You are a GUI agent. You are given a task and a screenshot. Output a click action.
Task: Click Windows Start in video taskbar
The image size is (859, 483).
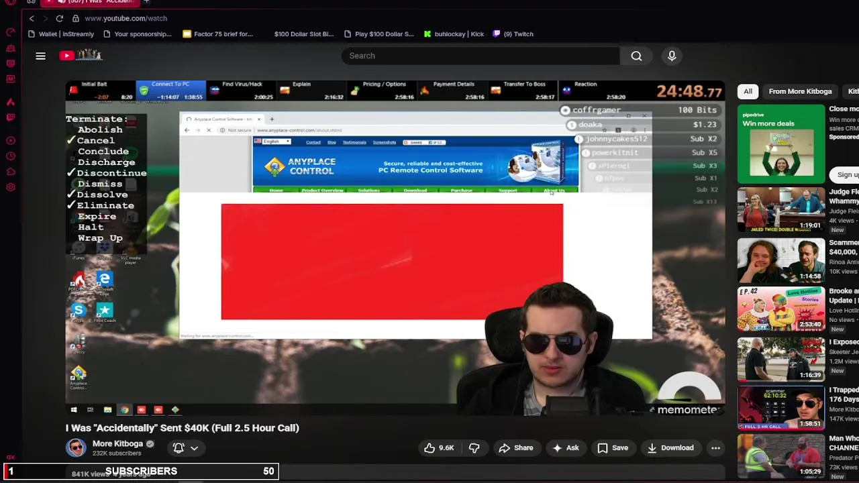(x=74, y=410)
